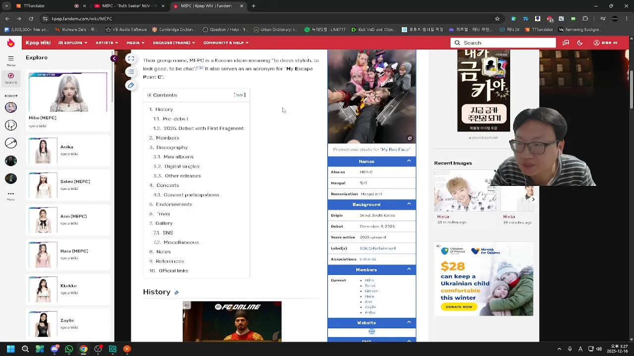Bookmark this page with star icon

[497, 19]
